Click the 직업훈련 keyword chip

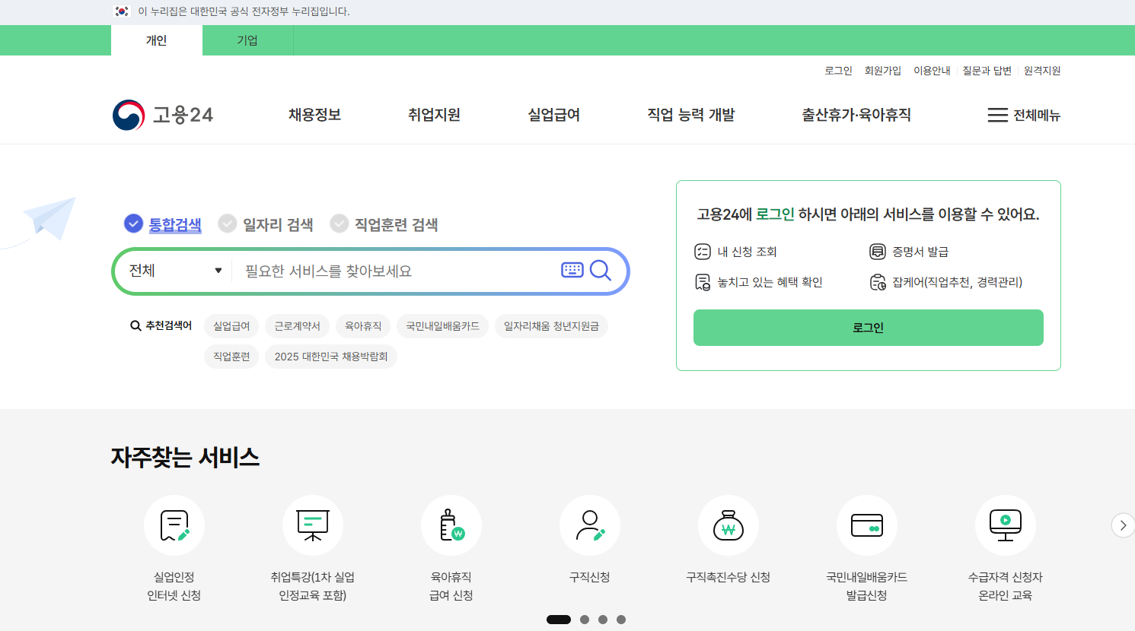point(231,357)
